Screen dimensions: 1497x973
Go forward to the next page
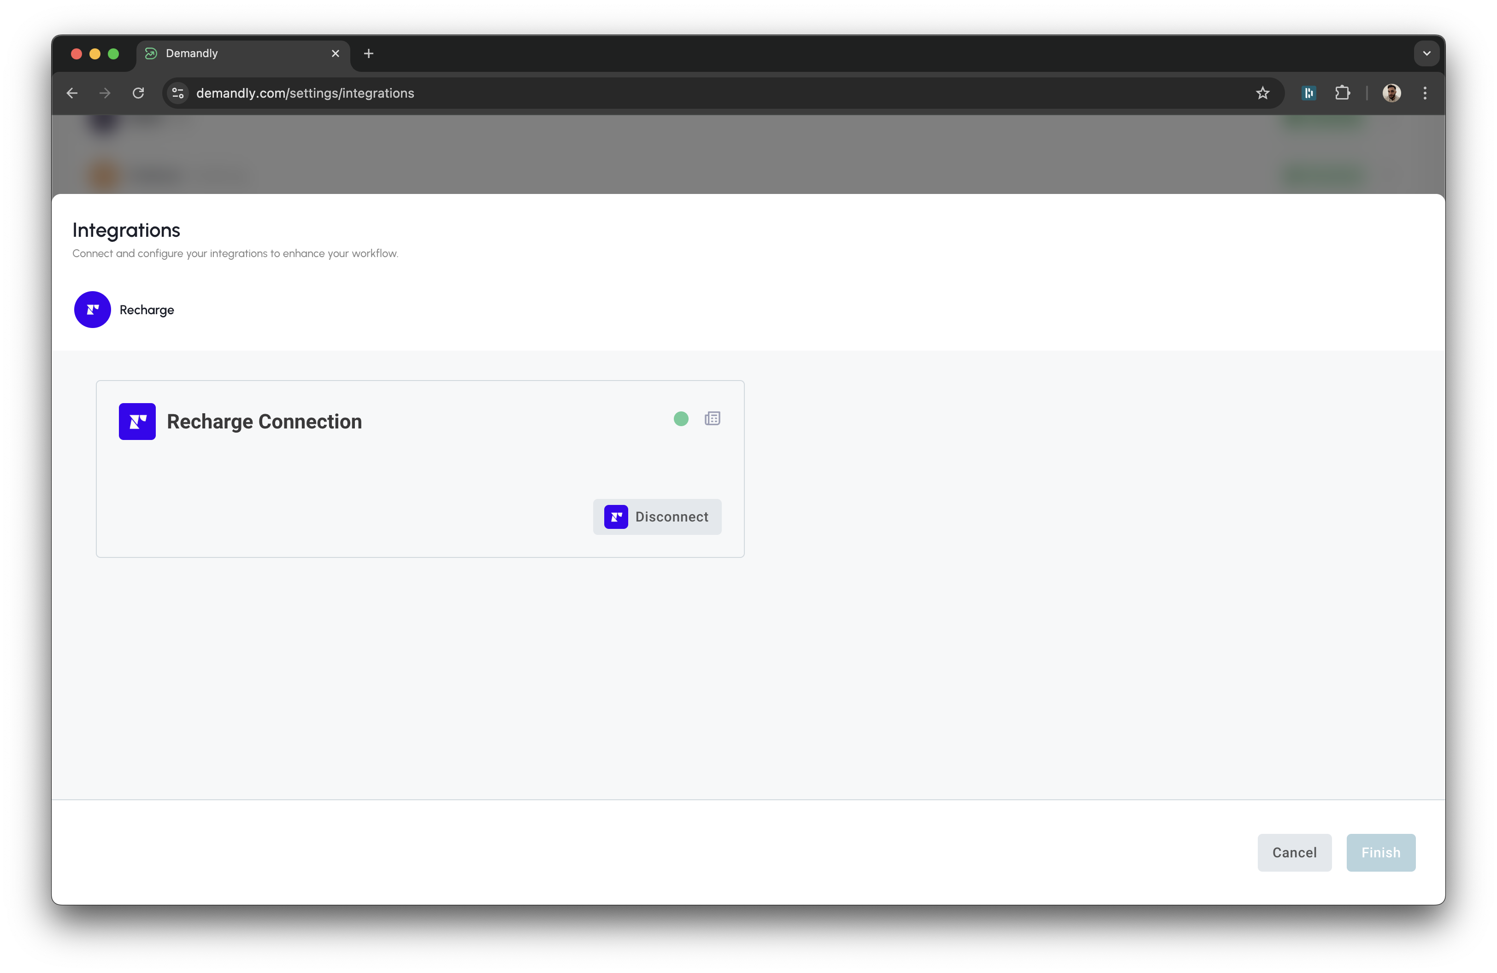point(105,93)
